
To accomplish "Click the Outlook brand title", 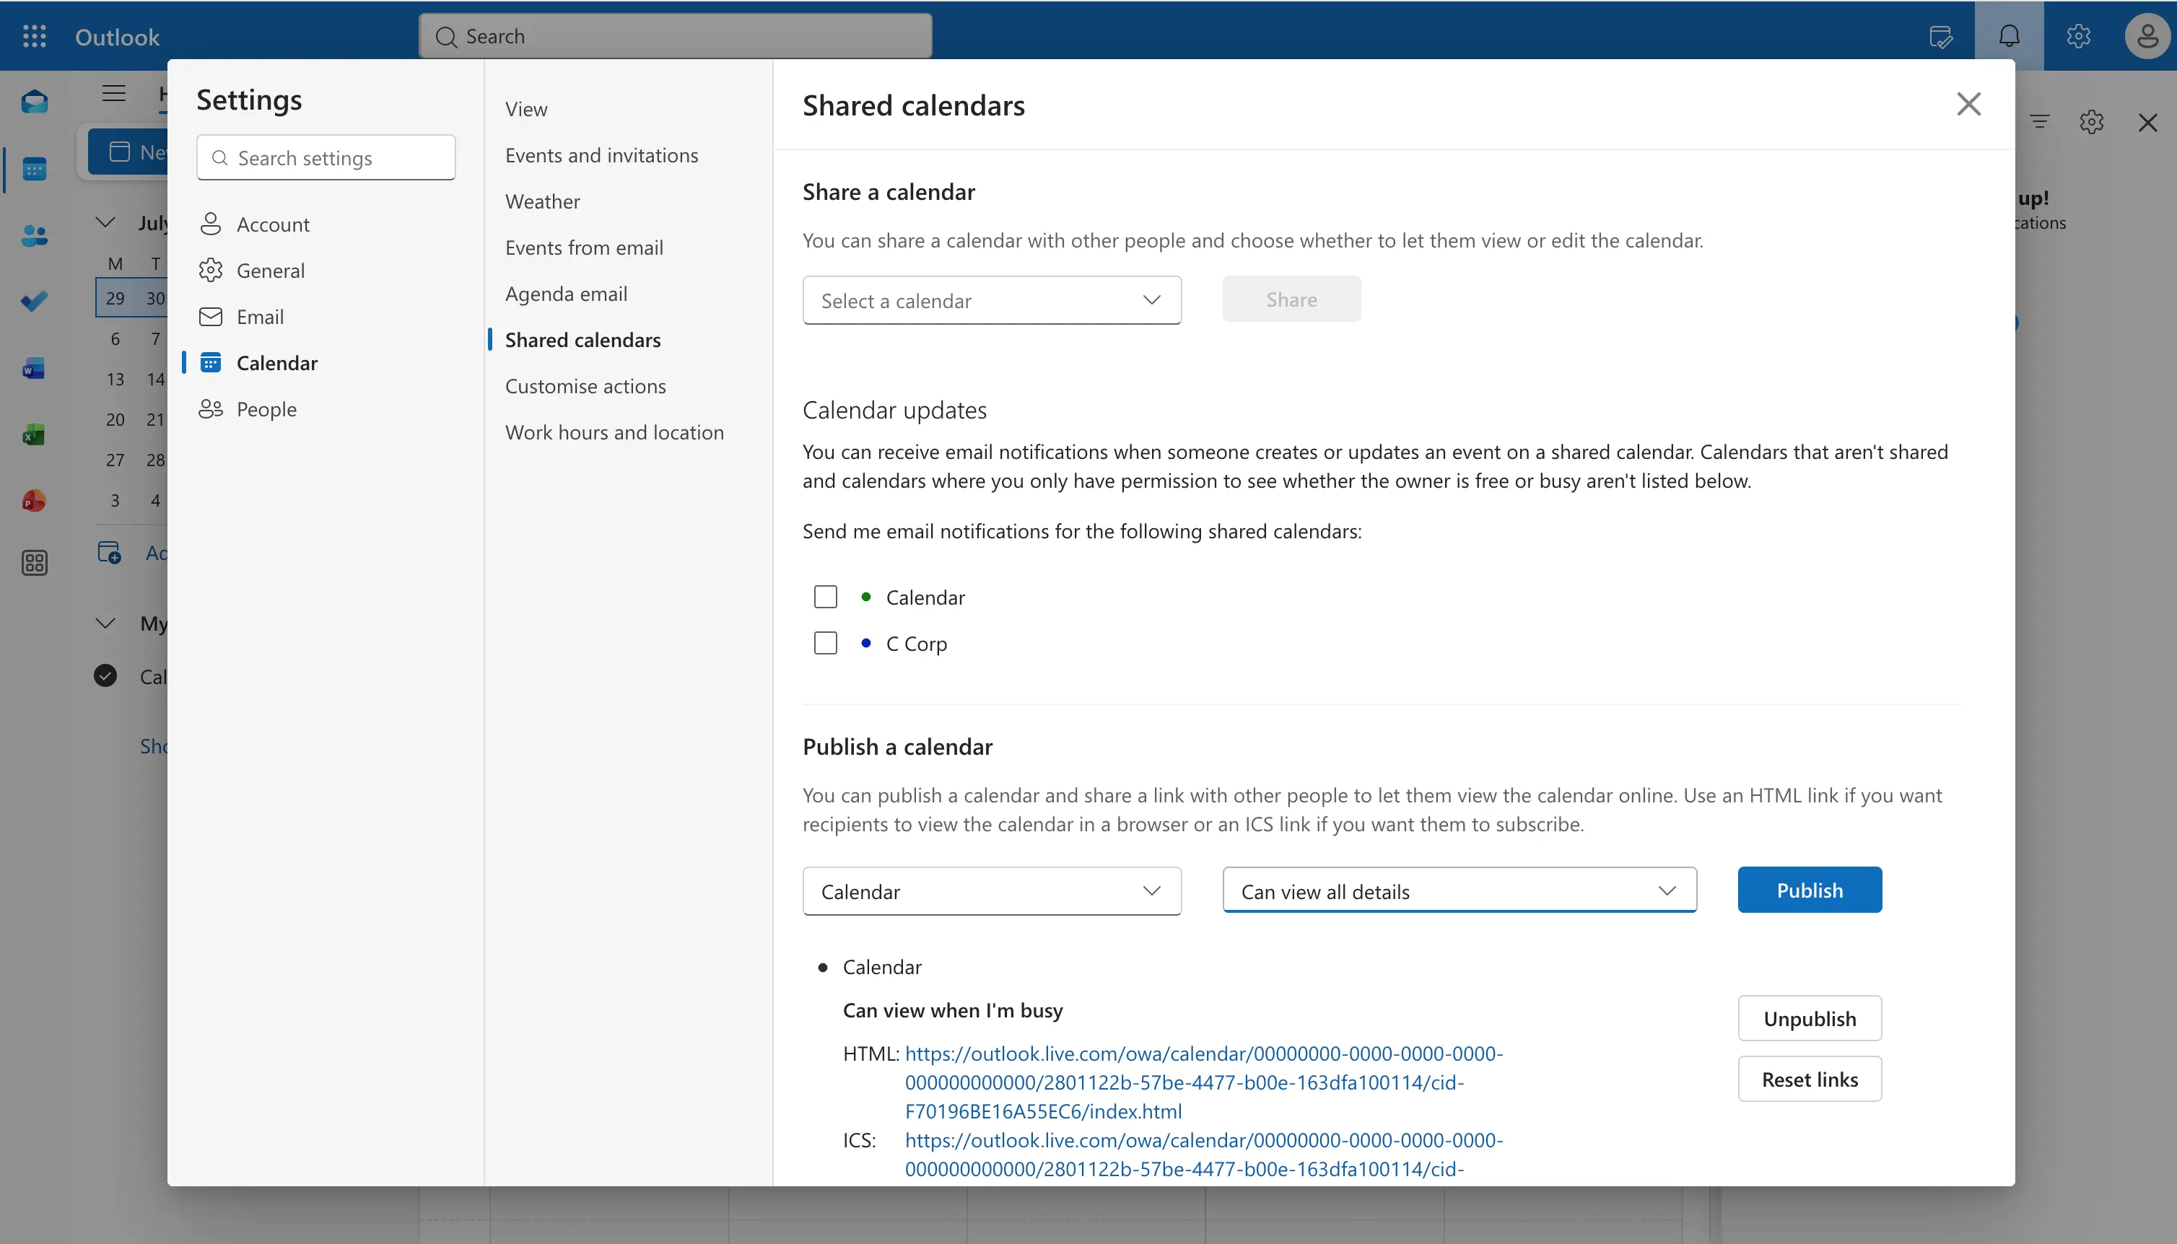I will coord(117,37).
